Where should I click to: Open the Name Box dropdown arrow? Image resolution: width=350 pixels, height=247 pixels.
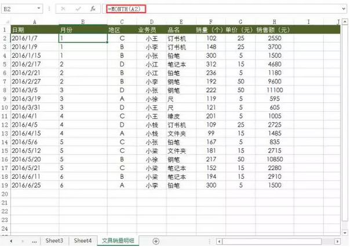coord(38,9)
